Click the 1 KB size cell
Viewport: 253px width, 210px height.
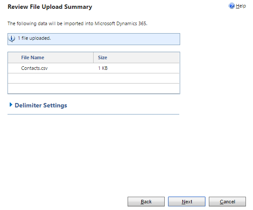[x=103, y=68]
